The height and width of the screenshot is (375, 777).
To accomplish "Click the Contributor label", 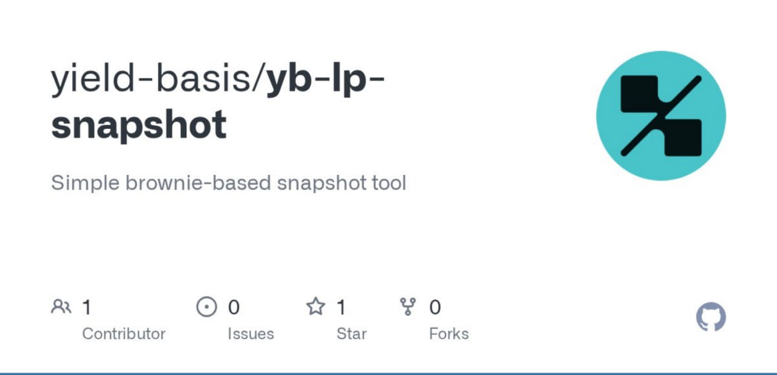I will point(124,334).
